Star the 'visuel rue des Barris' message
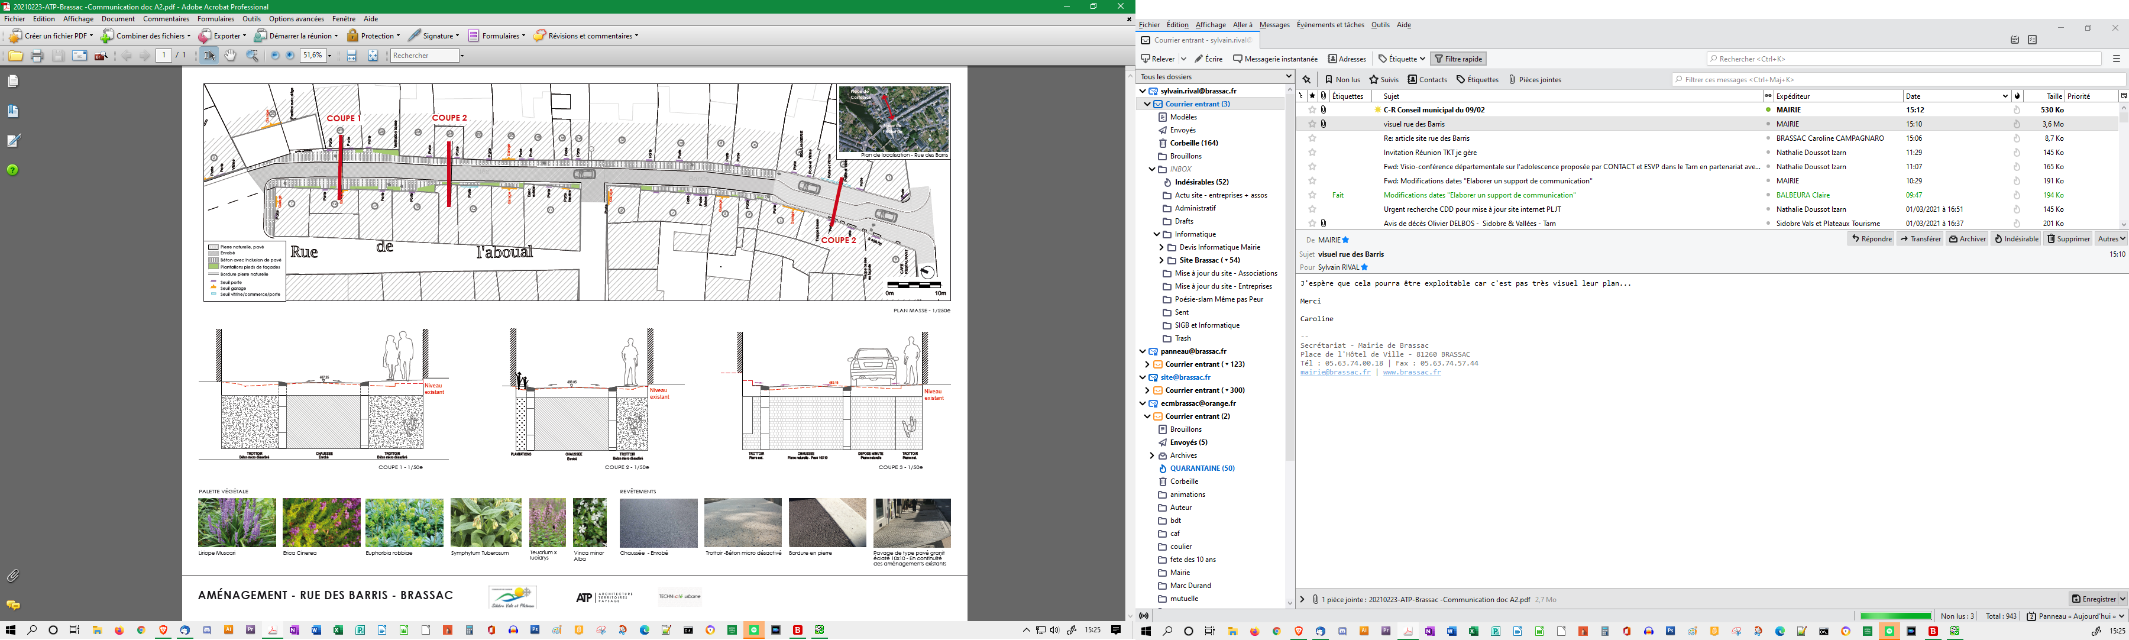Viewport: 2129px width, 640px height. [1312, 124]
